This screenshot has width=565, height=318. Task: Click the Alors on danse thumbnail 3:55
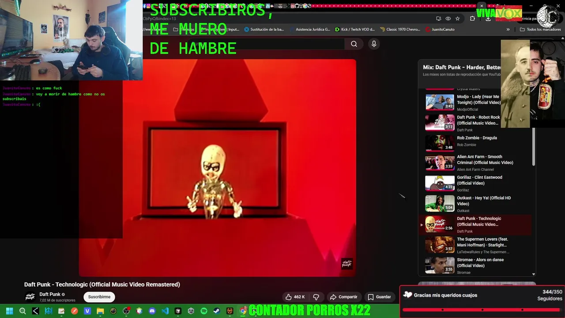[440, 265]
